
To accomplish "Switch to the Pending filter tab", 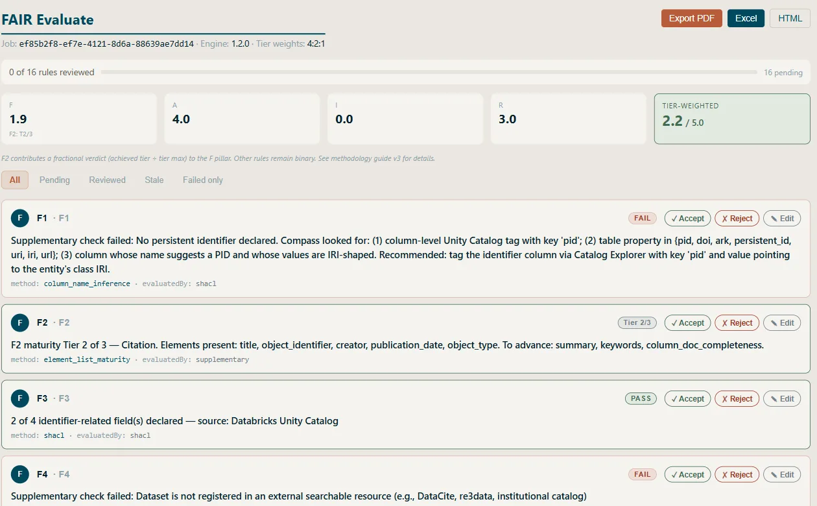I will [54, 180].
